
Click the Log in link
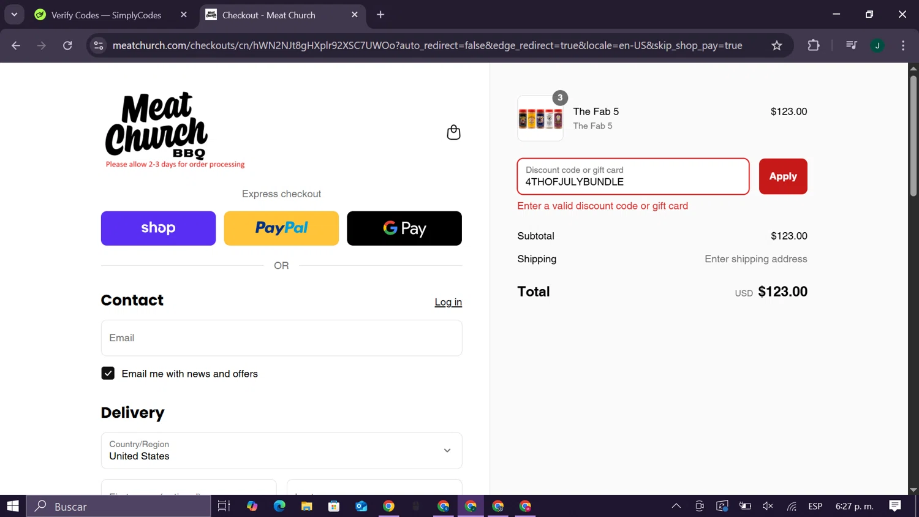448,302
